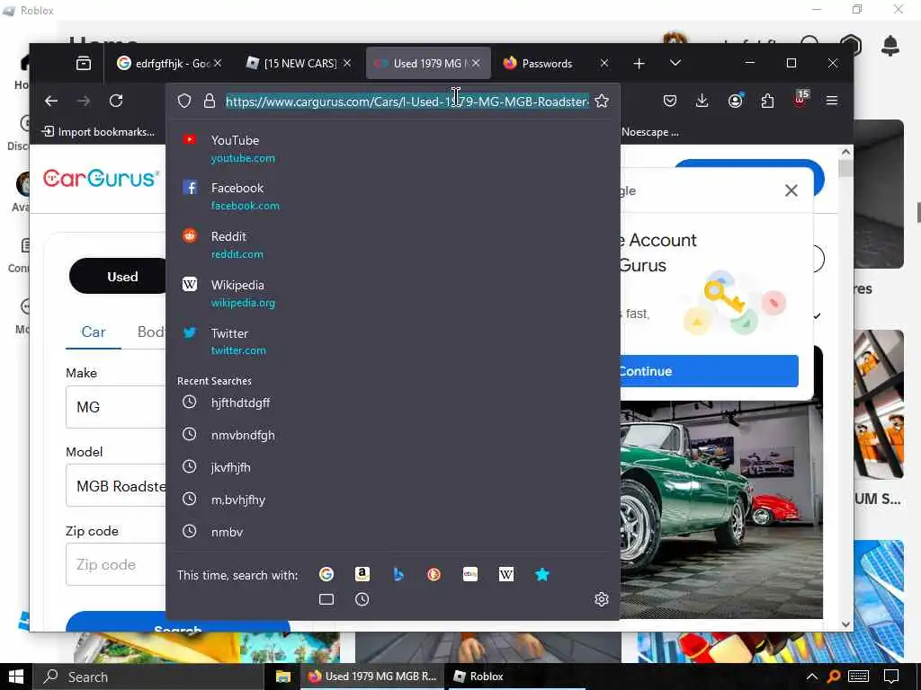Open Firefox account menu
The image size is (921, 690).
735,101
